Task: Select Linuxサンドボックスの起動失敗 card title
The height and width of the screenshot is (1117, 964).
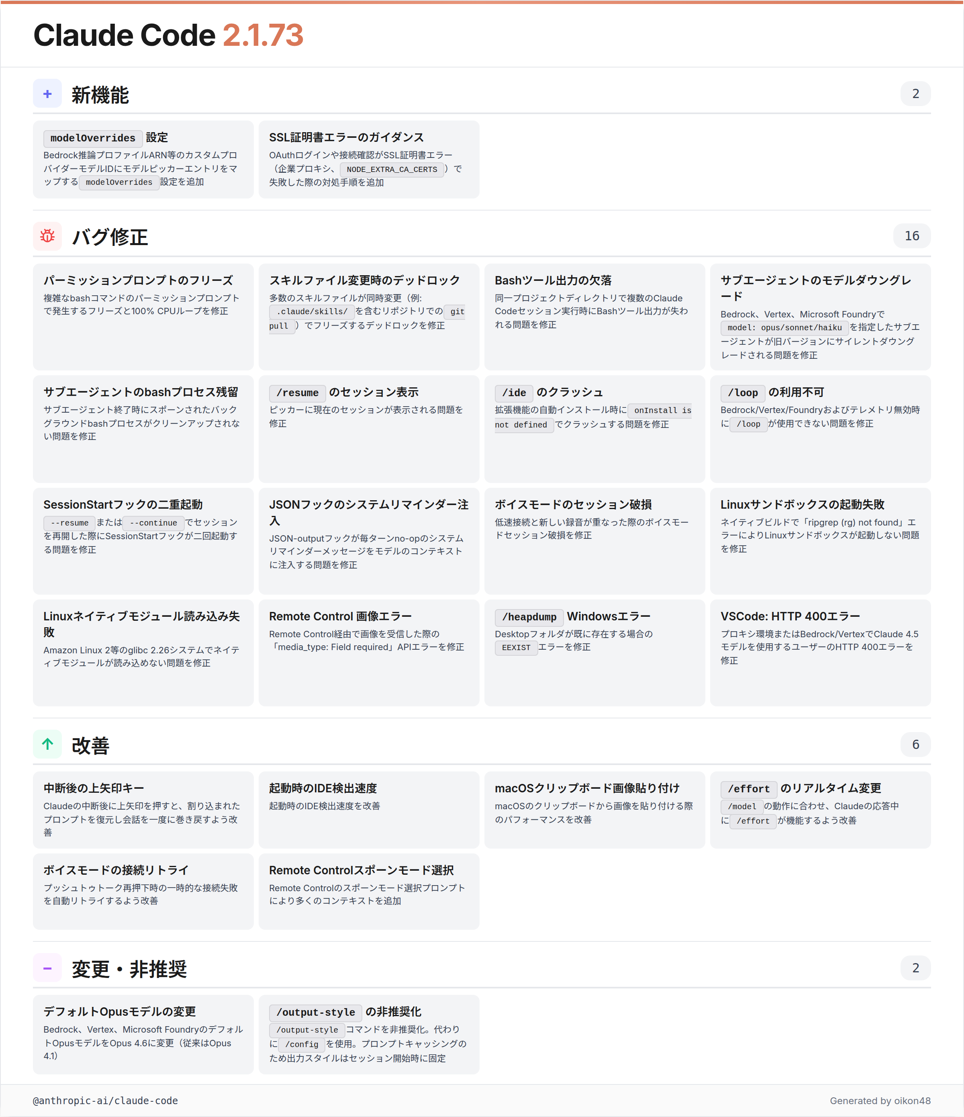Action: click(x=803, y=505)
